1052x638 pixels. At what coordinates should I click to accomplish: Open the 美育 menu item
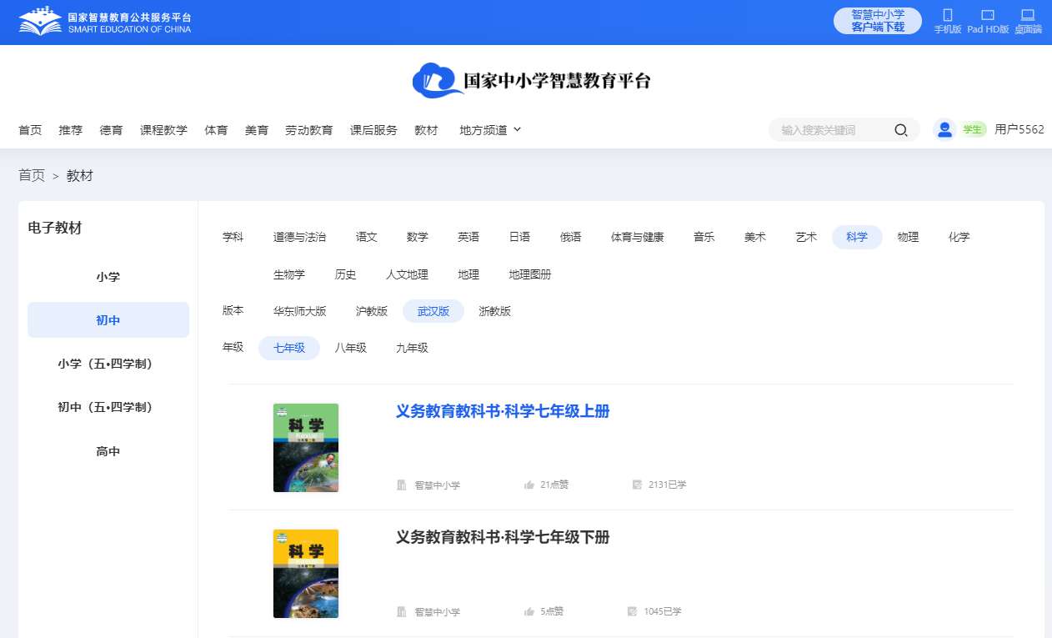point(257,130)
